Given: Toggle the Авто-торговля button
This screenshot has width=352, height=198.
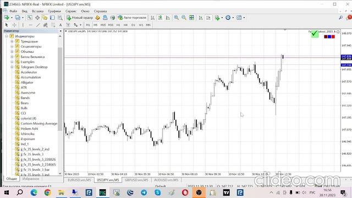Looking at the screenshot, I should point(132,18).
